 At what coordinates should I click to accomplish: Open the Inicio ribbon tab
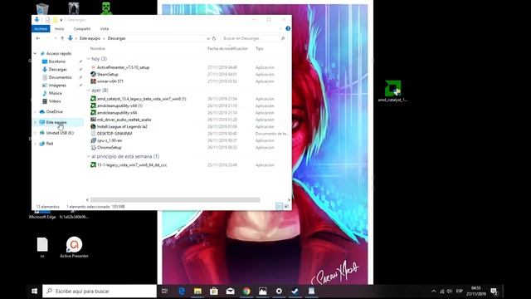point(59,29)
